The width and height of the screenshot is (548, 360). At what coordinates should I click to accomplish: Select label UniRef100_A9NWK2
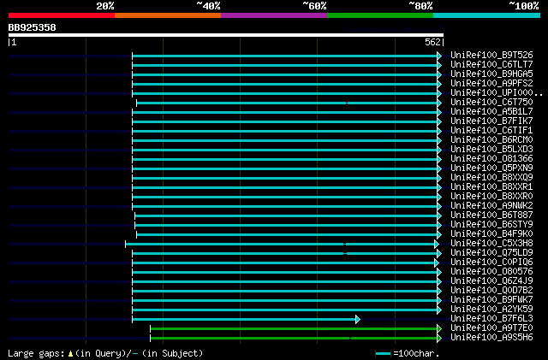(x=491, y=206)
